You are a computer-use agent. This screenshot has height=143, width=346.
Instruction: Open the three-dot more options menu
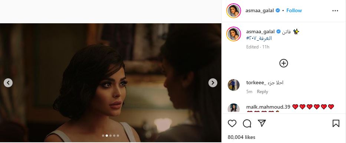point(335,11)
